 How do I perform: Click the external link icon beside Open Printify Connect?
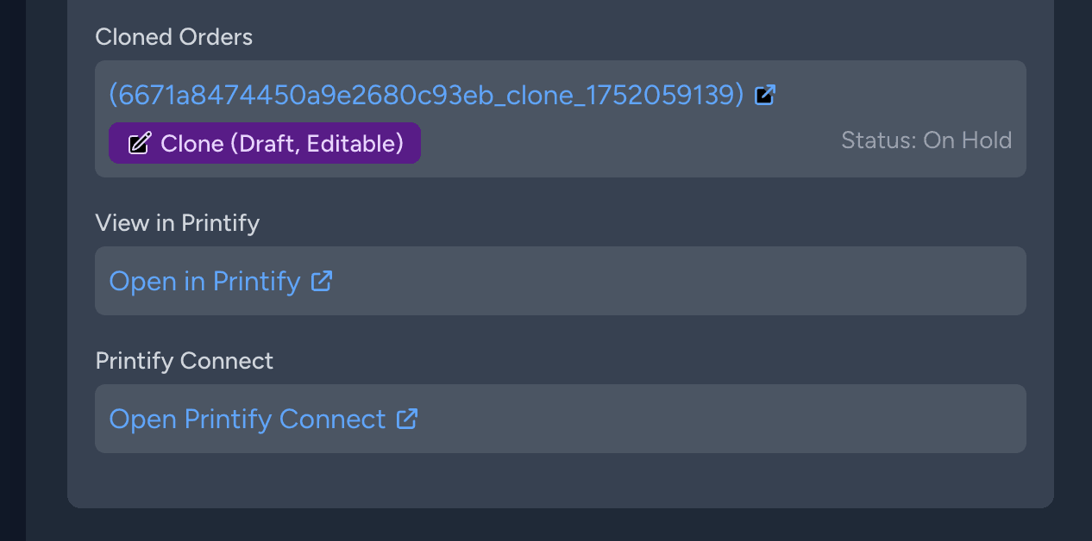(x=405, y=419)
